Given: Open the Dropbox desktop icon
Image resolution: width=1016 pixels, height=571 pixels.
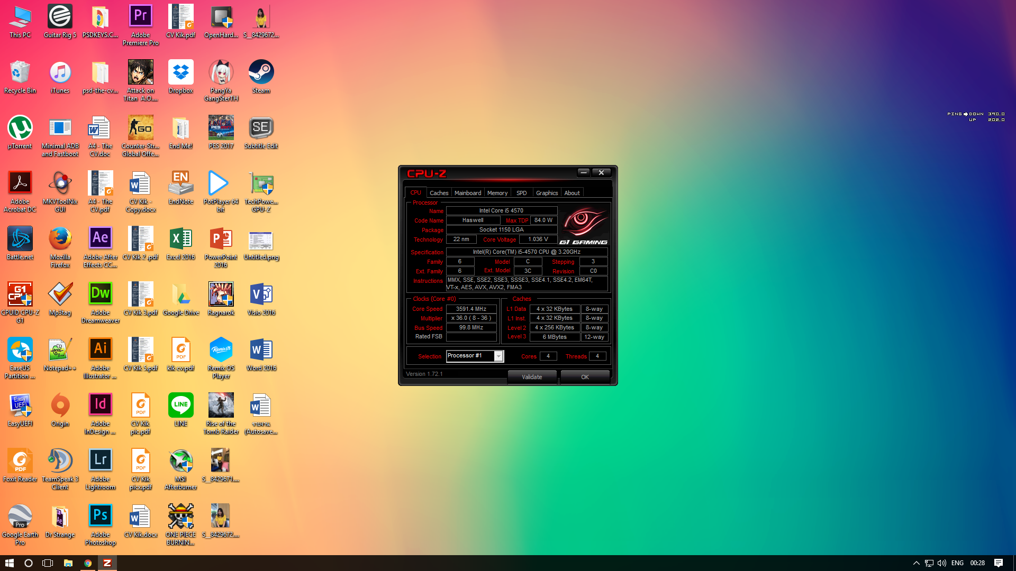Looking at the screenshot, I should [x=180, y=72].
